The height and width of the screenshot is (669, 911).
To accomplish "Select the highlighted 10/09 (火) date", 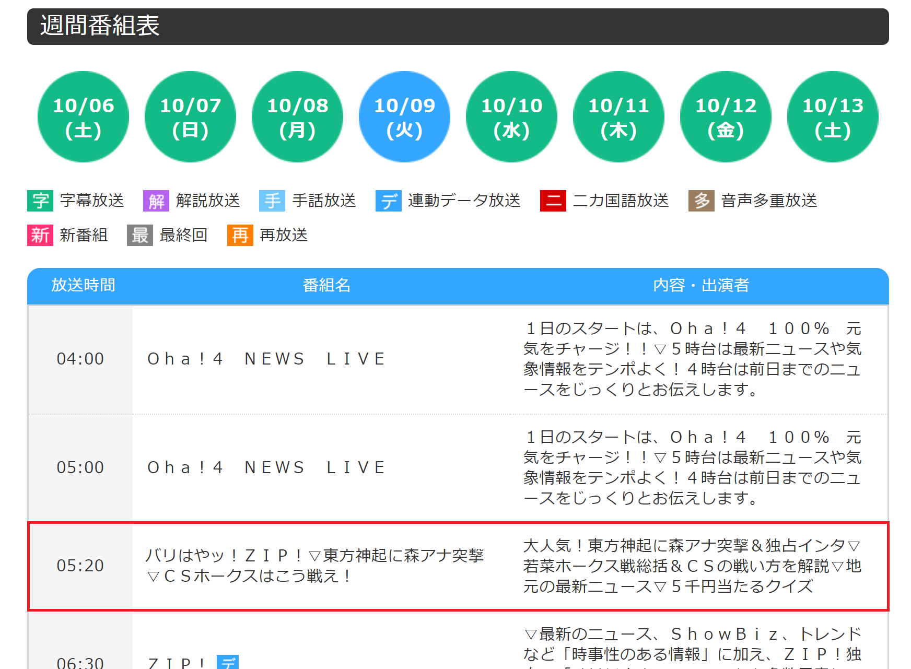I will (x=405, y=117).
